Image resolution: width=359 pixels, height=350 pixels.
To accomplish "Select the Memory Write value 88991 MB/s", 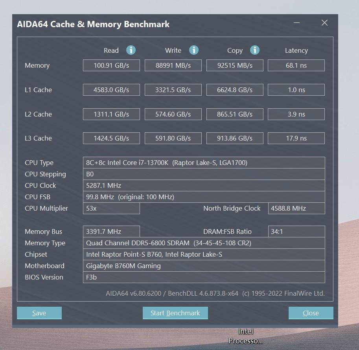I will (173, 65).
